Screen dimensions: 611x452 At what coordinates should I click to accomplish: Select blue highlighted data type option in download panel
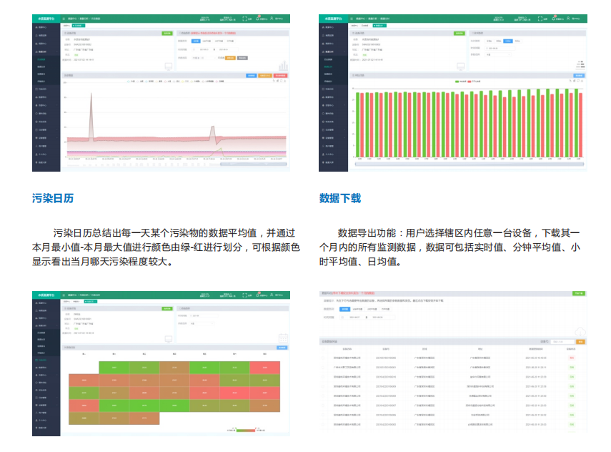tap(346, 309)
